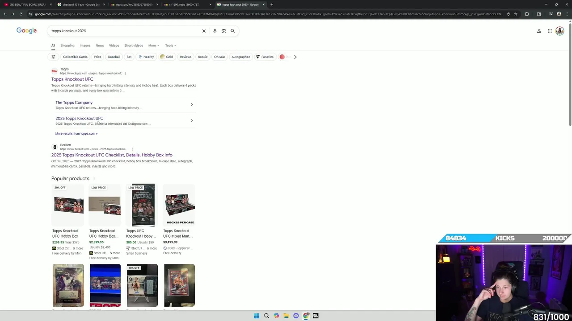This screenshot has width=572, height=321.
Task: Open $3,499.99 Topps Knockout Mixed Martial product
Action: click(179, 219)
